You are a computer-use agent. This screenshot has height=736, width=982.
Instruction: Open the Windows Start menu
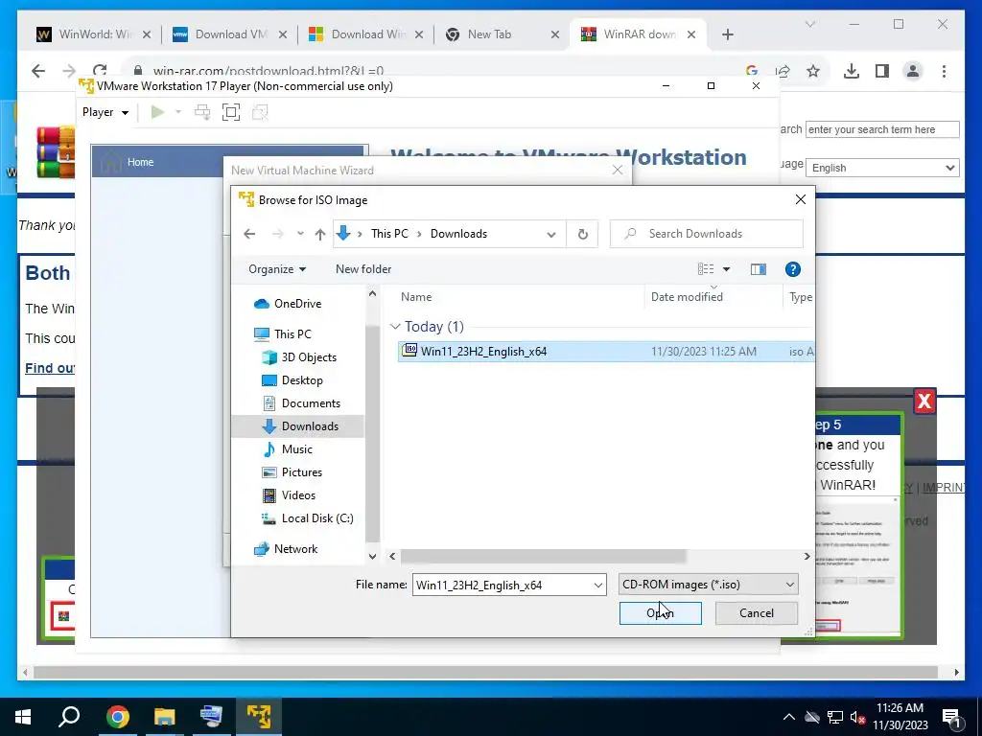point(23,717)
